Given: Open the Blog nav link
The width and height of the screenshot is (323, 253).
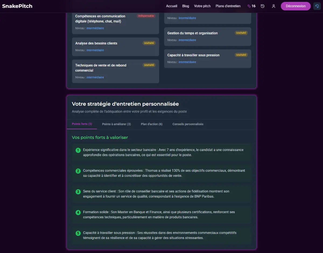Looking at the screenshot, I should pyautogui.click(x=185, y=6).
